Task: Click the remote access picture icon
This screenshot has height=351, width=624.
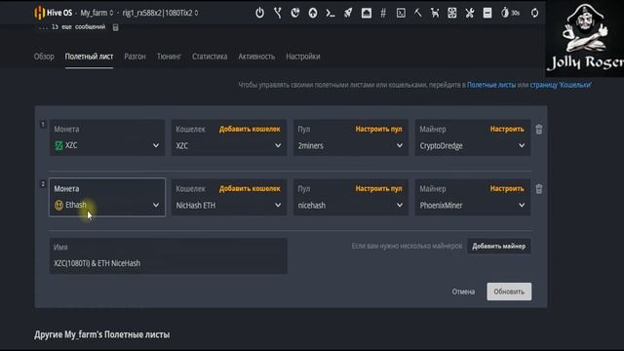Action: 367,13
